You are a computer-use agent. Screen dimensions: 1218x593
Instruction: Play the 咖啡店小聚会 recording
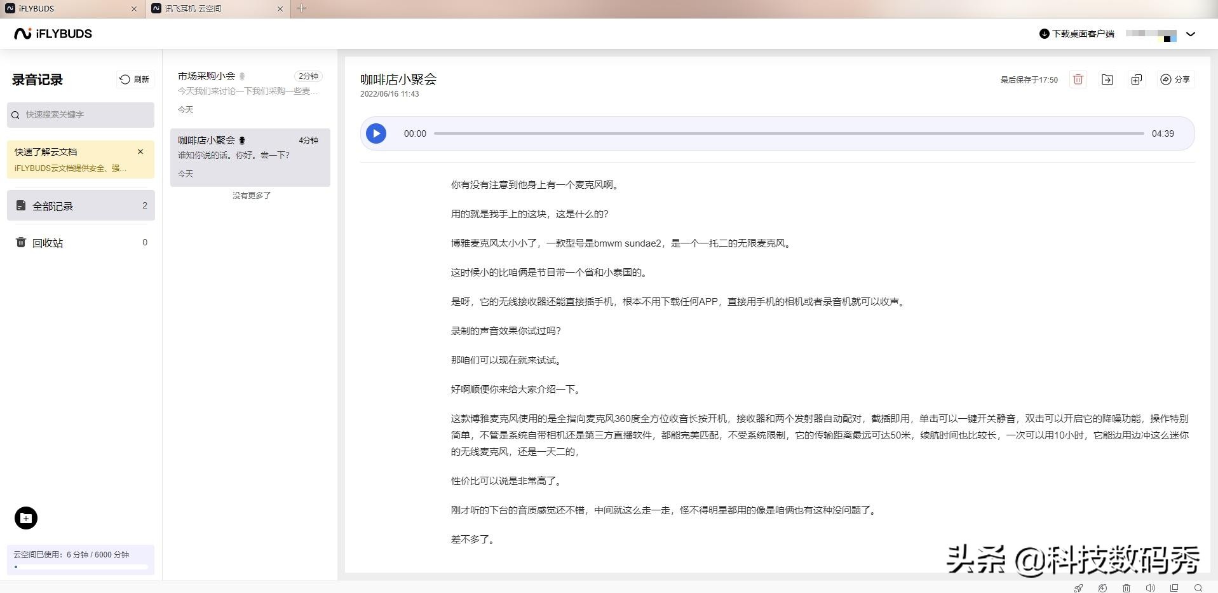(x=376, y=133)
